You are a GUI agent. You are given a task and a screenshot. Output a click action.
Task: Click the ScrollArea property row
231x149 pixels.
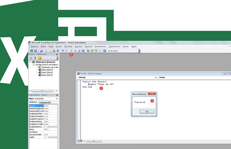pos(43,132)
